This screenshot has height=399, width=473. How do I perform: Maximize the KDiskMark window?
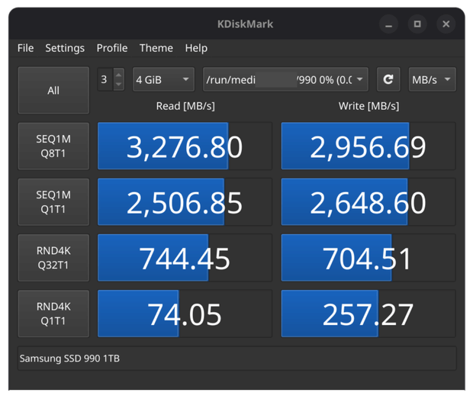click(417, 24)
